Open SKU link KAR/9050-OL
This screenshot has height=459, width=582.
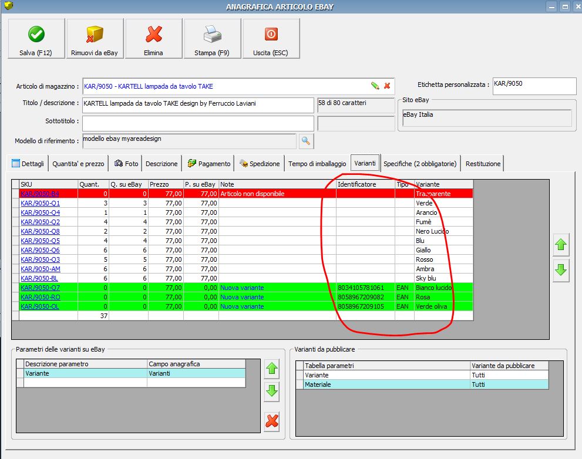click(x=40, y=306)
